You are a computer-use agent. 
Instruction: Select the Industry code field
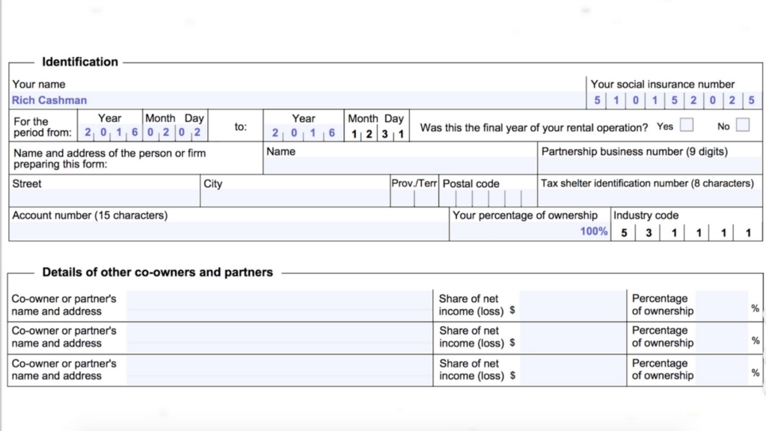[684, 232]
